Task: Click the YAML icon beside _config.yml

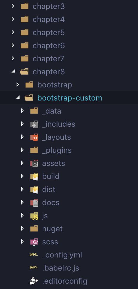Action: tap(34, 255)
